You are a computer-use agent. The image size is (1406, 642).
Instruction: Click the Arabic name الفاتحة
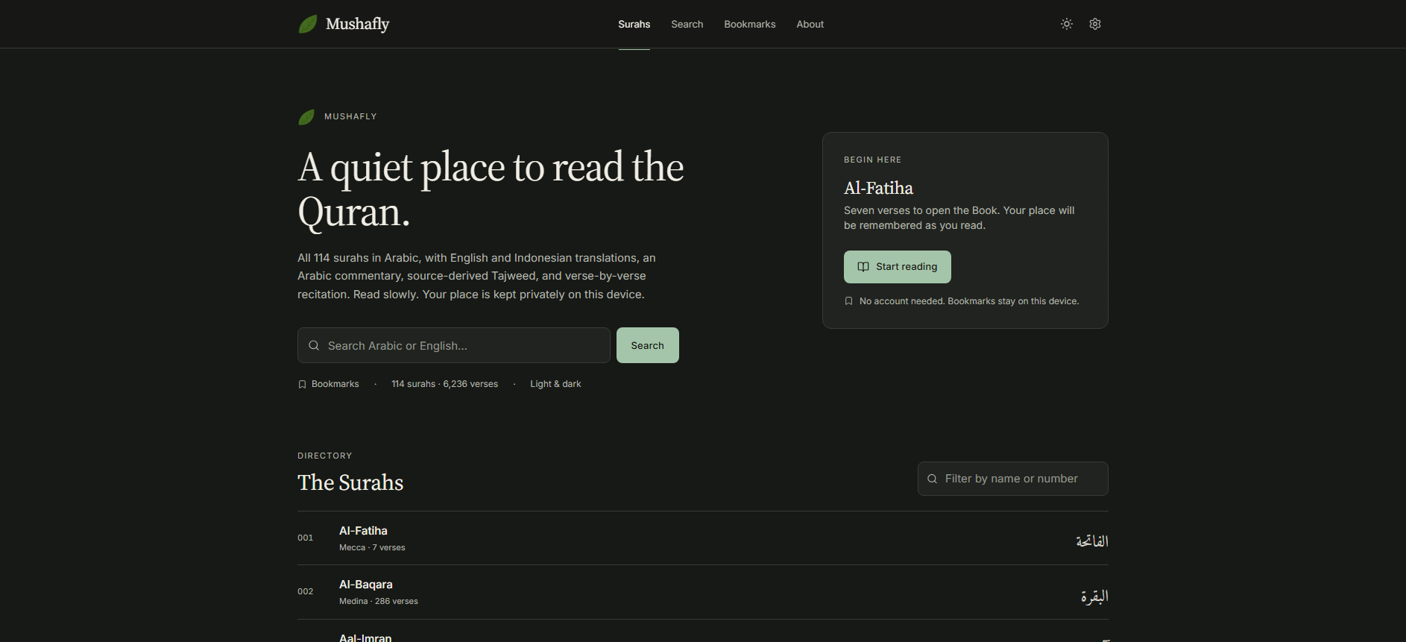point(1092,541)
